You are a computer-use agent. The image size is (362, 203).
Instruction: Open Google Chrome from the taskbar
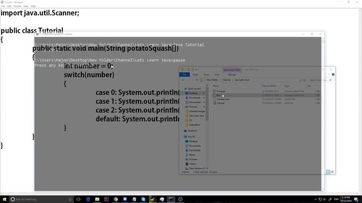click(x=115, y=199)
